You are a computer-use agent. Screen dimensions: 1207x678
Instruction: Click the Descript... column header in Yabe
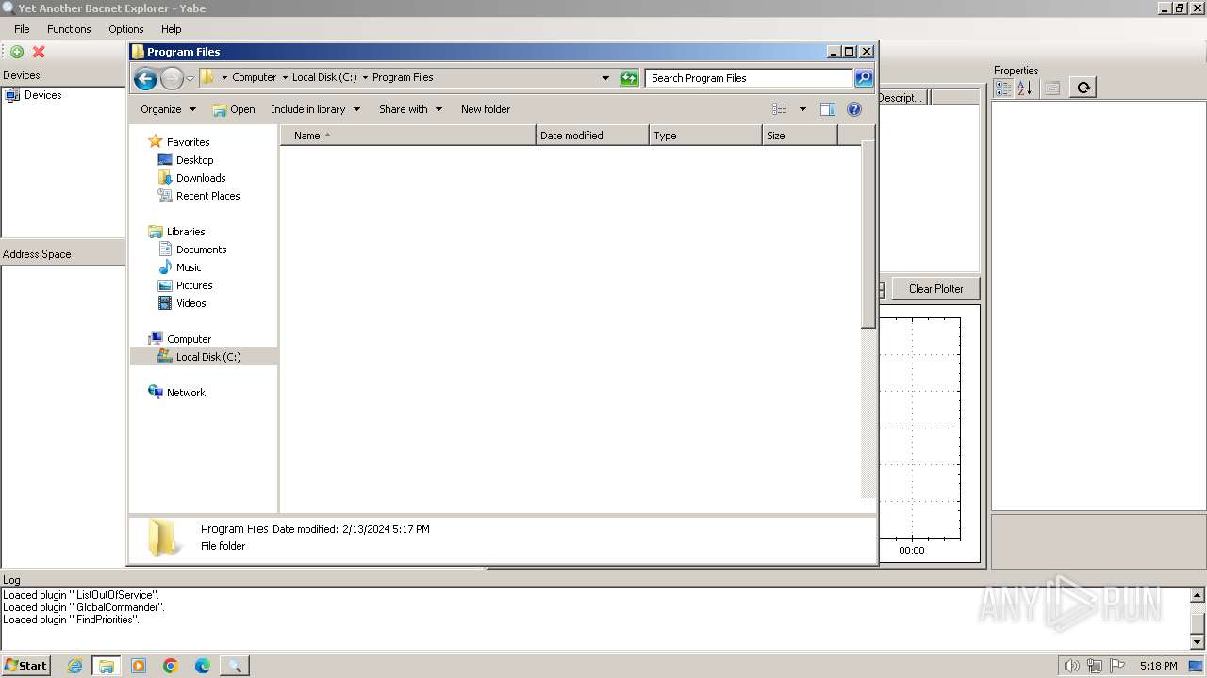pos(902,98)
